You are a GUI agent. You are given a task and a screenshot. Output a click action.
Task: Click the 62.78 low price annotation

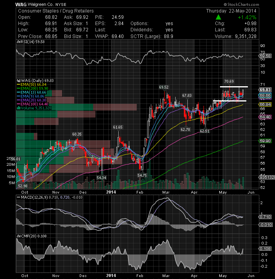click(x=185, y=130)
